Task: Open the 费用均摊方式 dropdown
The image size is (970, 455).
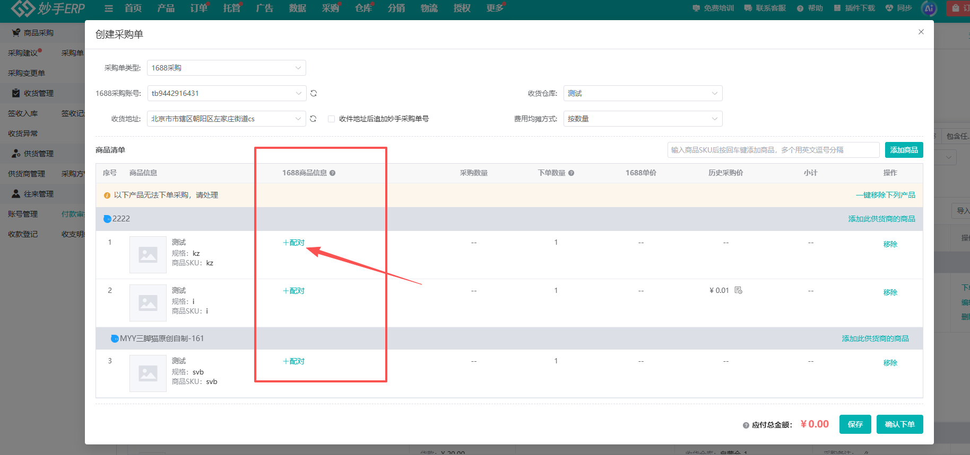Action: click(643, 119)
